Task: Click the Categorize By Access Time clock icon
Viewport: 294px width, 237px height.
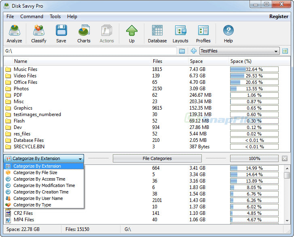Action: (8, 179)
